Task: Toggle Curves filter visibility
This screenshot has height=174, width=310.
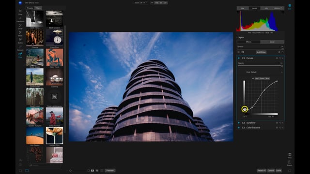Action: tap(239, 58)
